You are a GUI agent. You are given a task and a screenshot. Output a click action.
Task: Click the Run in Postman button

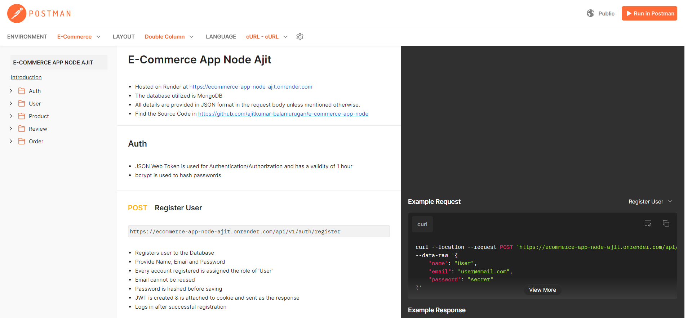point(649,13)
